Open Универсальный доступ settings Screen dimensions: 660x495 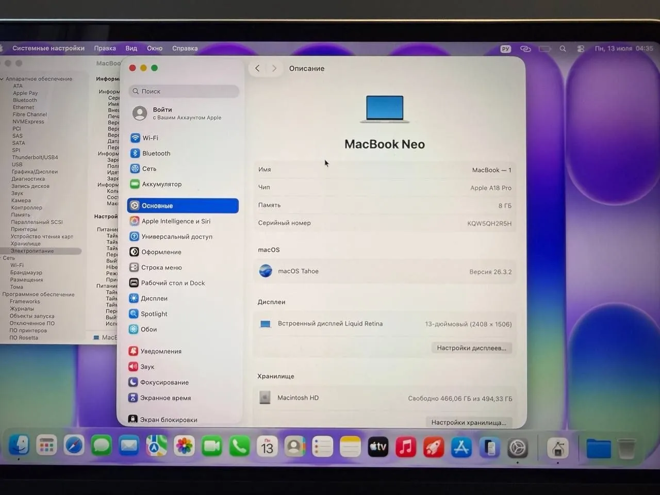pos(183,237)
